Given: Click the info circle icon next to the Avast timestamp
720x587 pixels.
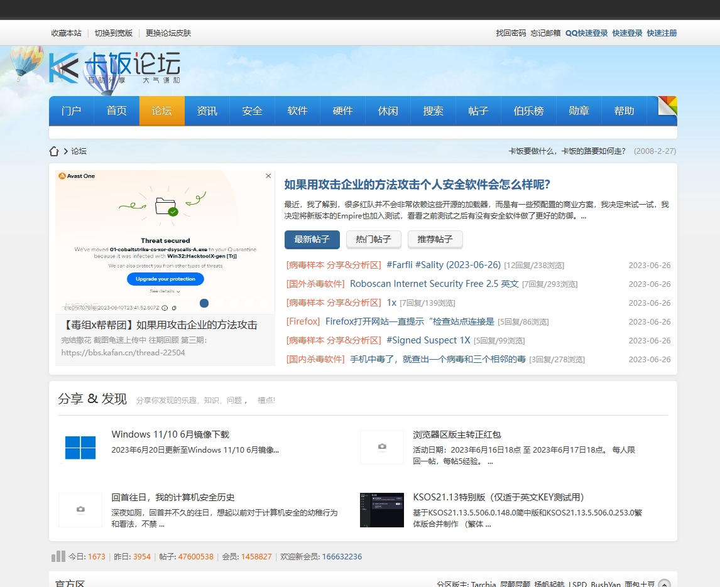Looking at the screenshot, I should pos(165,308).
